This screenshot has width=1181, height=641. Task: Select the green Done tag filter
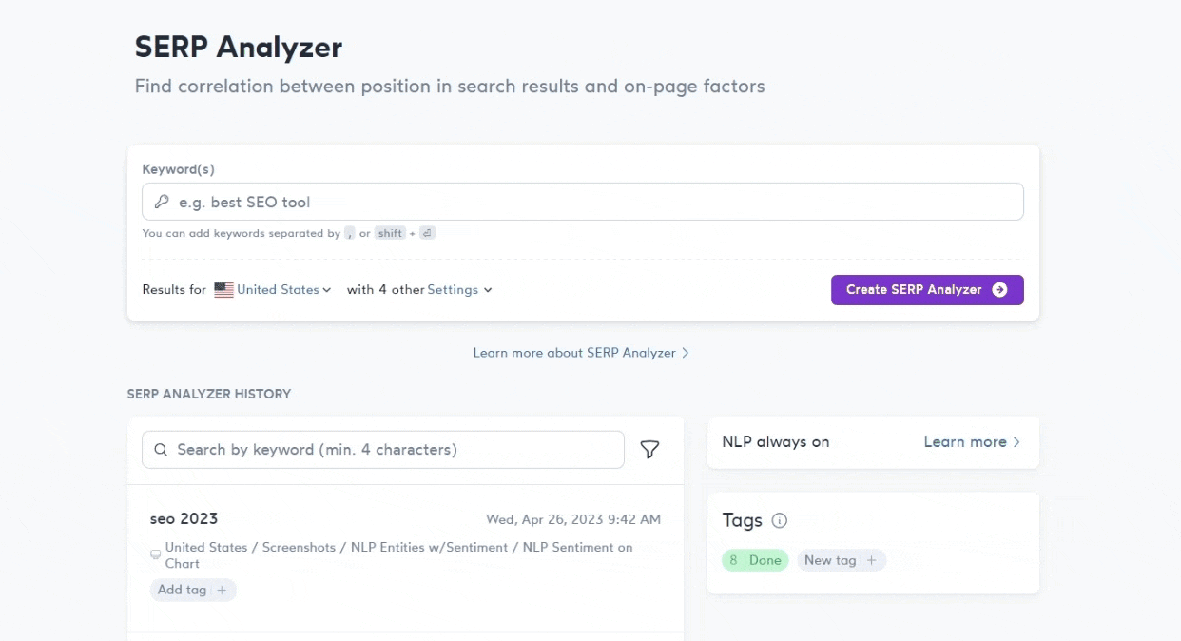(755, 560)
